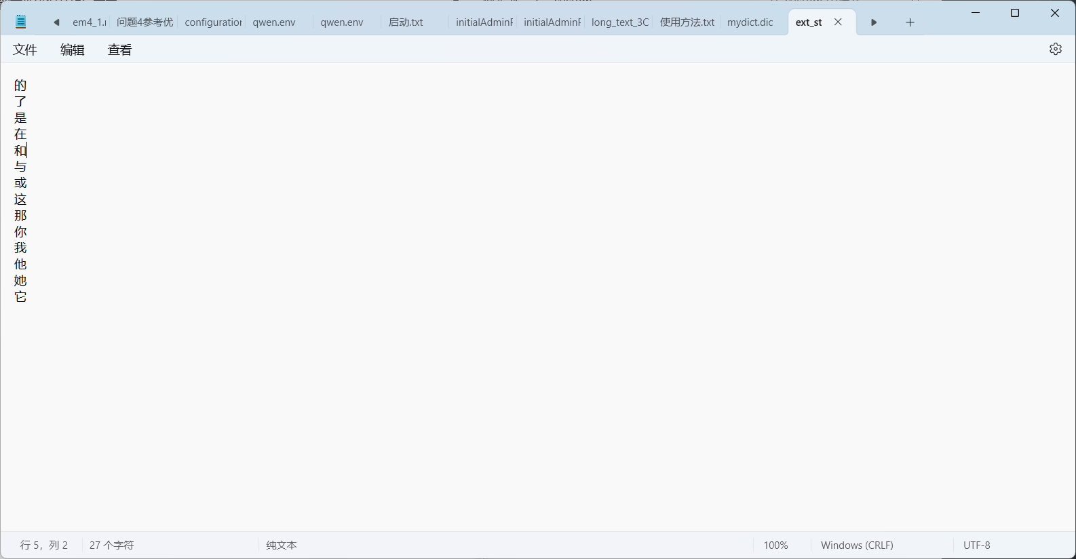Click the UTF-8 encoding indicator

(976, 545)
